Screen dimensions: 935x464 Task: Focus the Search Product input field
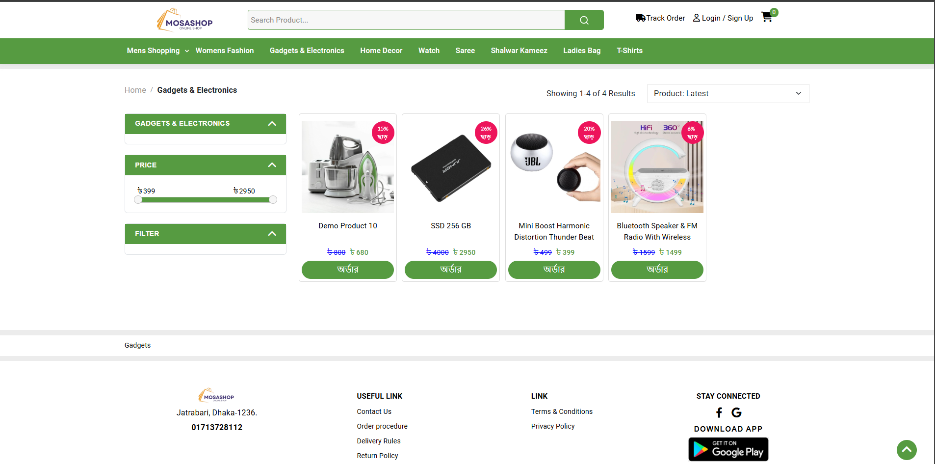pos(406,20)
